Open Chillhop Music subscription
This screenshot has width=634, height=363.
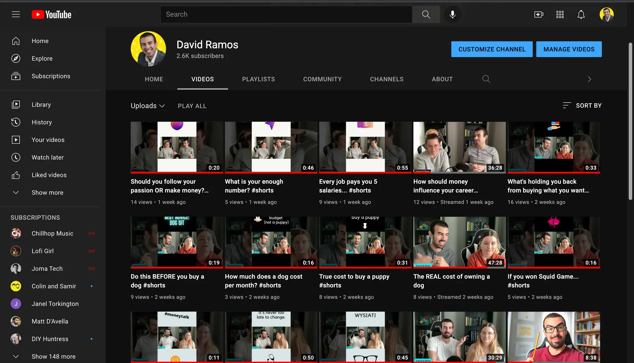(x=53, y=233)
